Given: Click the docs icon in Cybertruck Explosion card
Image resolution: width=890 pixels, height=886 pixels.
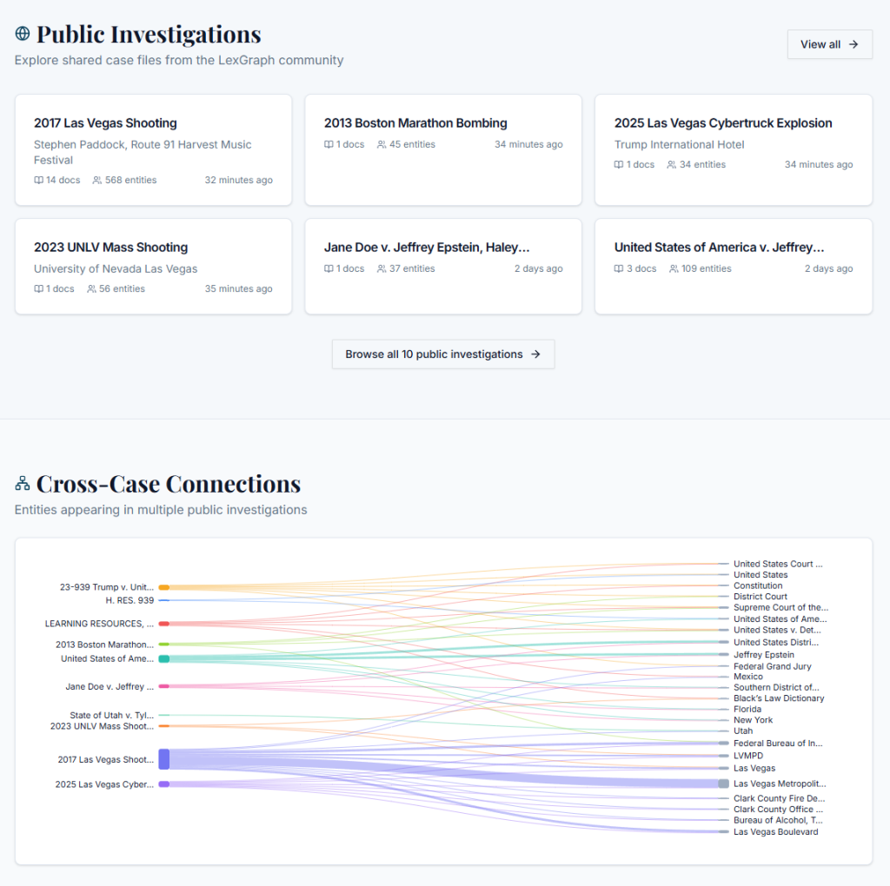Looking at the screenshot, I should point(619,165).
